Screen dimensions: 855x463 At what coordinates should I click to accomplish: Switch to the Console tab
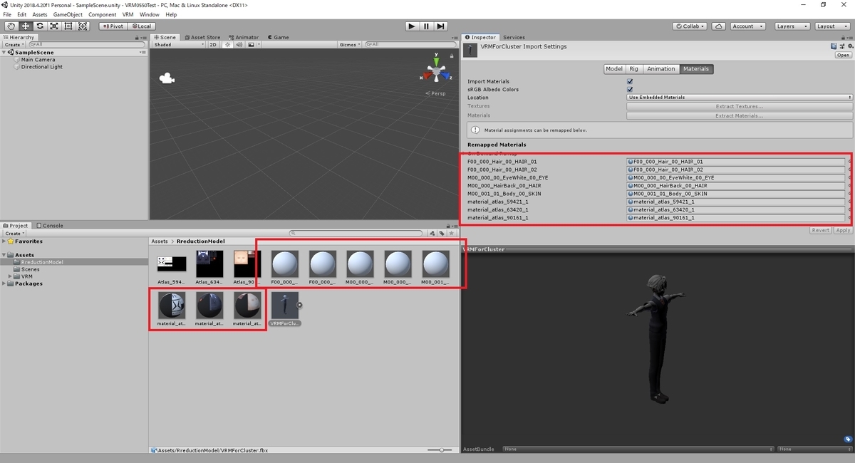click(x=50, y=226)
